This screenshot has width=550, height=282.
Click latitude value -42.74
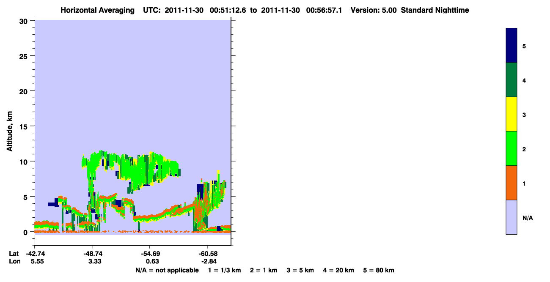coord(35,253)
